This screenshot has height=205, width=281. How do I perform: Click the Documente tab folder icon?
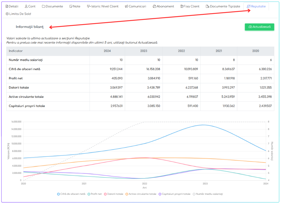[x=44, y=6]
